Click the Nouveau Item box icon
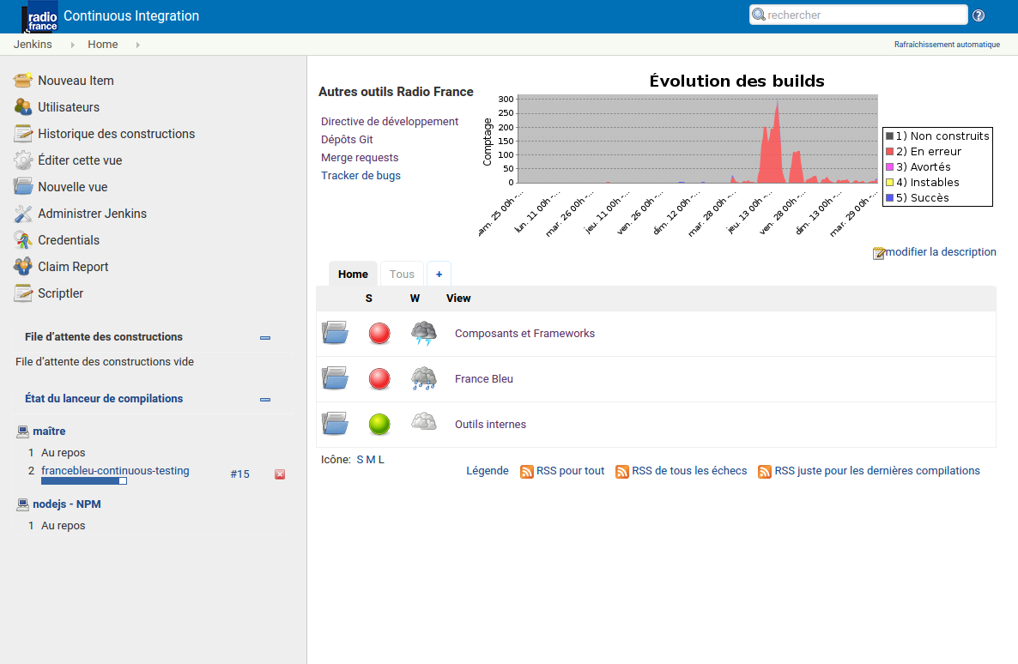The width and height of the screenshot is (1018, 664). pos(22,81)
